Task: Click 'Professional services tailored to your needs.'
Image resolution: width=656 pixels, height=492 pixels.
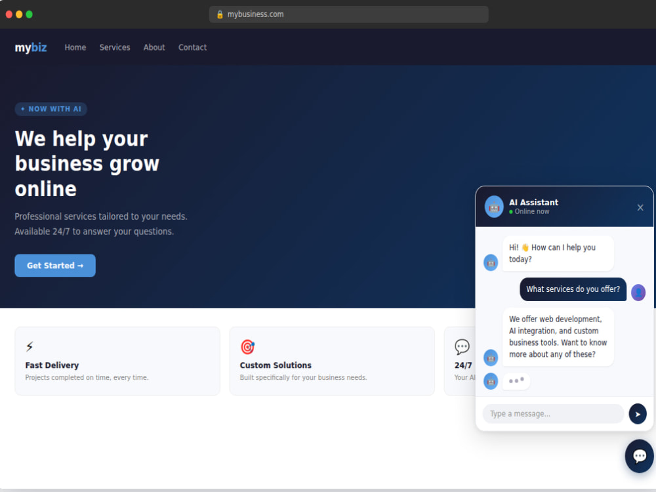Action: tap(101, 216)
